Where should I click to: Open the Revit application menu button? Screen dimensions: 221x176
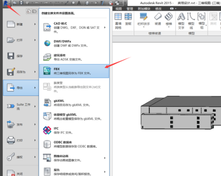6,3
